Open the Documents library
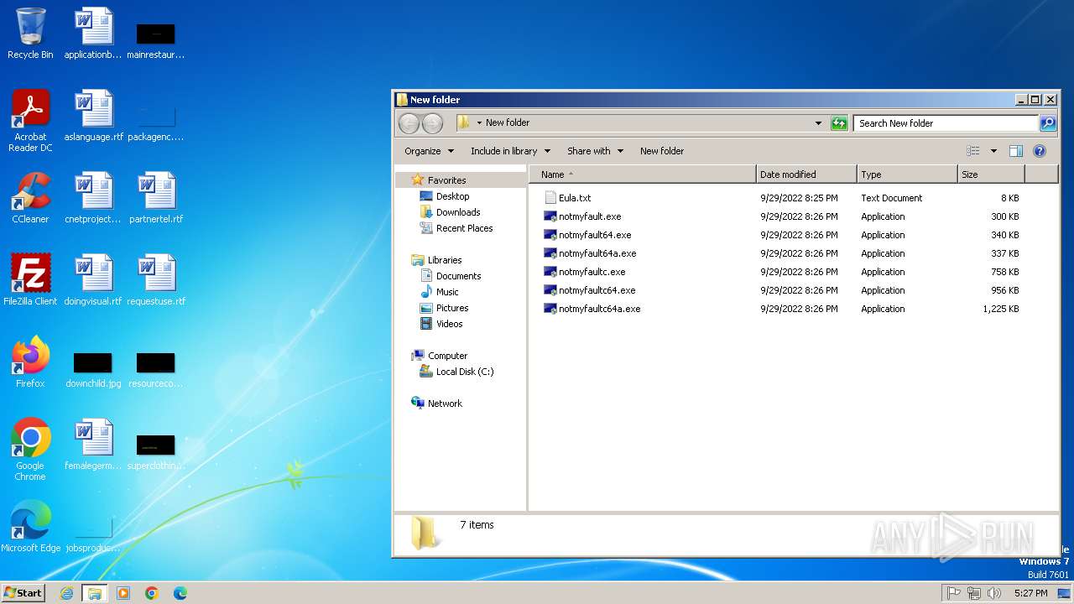The image size is (1074, 604). (x=458, y=276)
